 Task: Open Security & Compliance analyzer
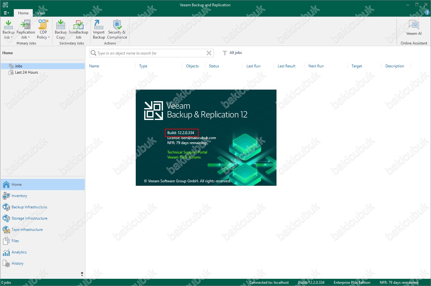pos(117,29)
